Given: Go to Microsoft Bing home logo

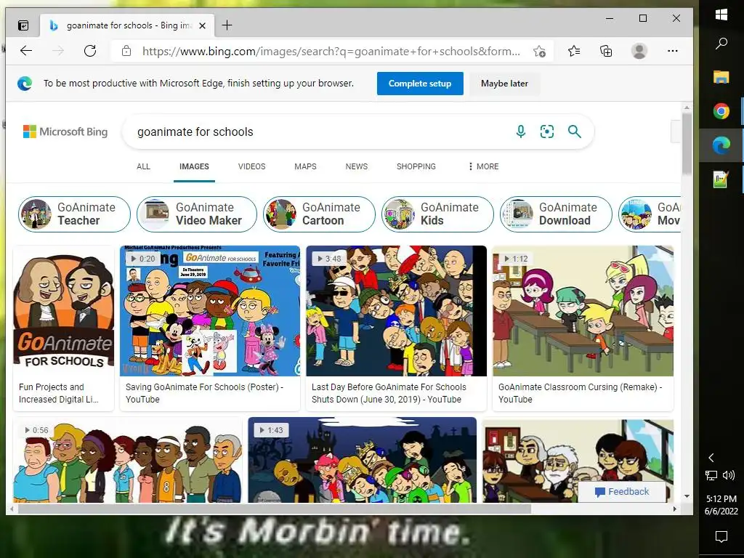Looking at the screenshot, I should (x=65, y=132).
